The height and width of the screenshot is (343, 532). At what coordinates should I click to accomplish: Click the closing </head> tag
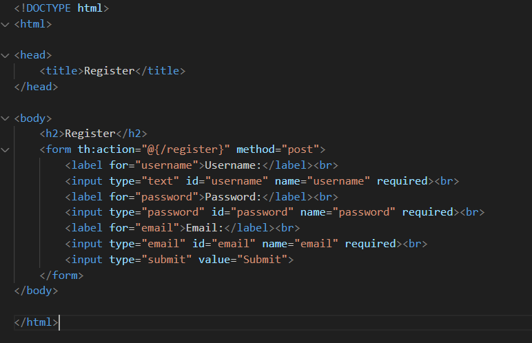click(x=36, y=87)
